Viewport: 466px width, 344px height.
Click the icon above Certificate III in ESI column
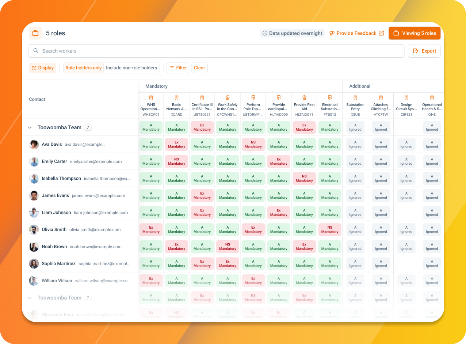[x=202, y=98]
